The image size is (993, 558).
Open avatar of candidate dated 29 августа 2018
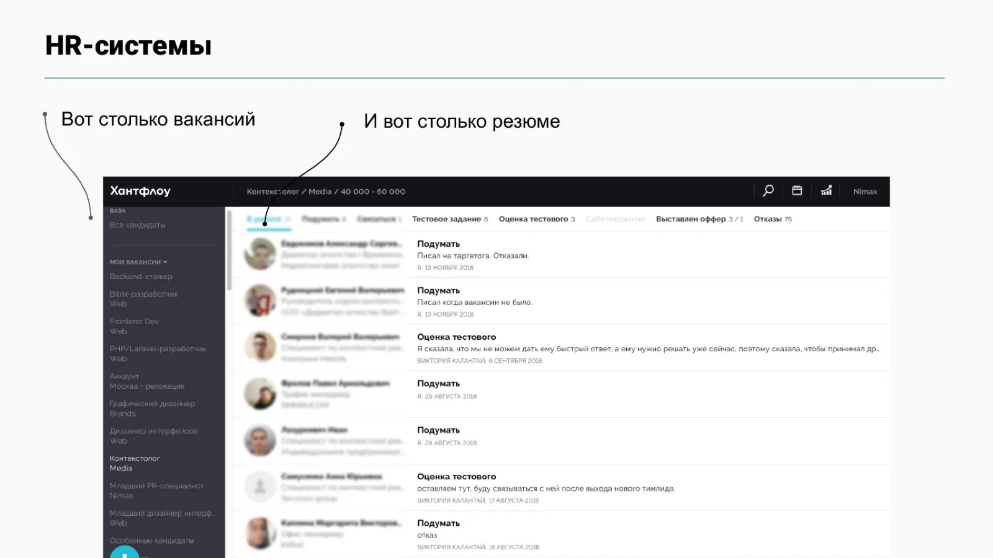pyautogui.click(x=260, y=393)
